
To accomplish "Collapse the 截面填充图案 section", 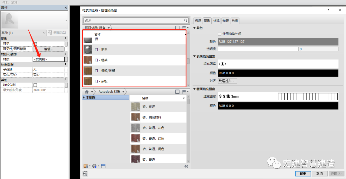I will pyautogui.click(x=194, y=89).
